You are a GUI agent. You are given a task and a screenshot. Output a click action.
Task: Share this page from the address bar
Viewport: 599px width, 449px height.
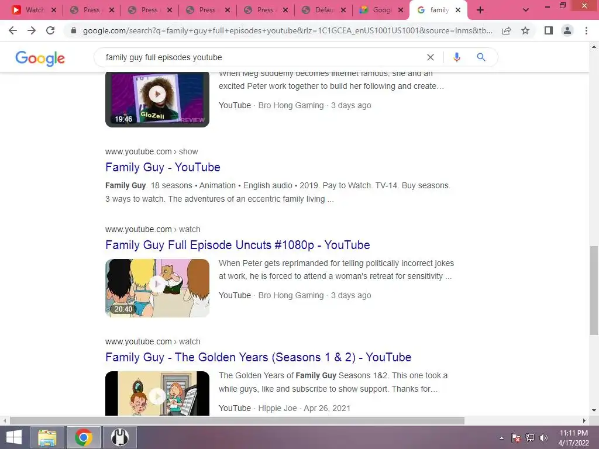pyautogui.click(x=507, y=30)
